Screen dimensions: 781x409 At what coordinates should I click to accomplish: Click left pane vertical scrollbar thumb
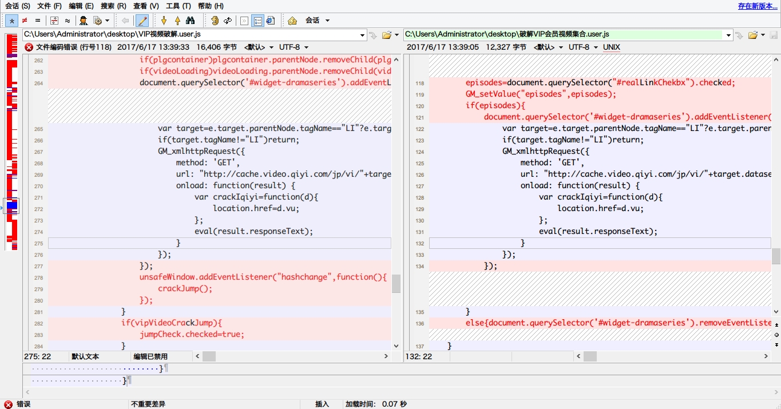tap(396, 283)
